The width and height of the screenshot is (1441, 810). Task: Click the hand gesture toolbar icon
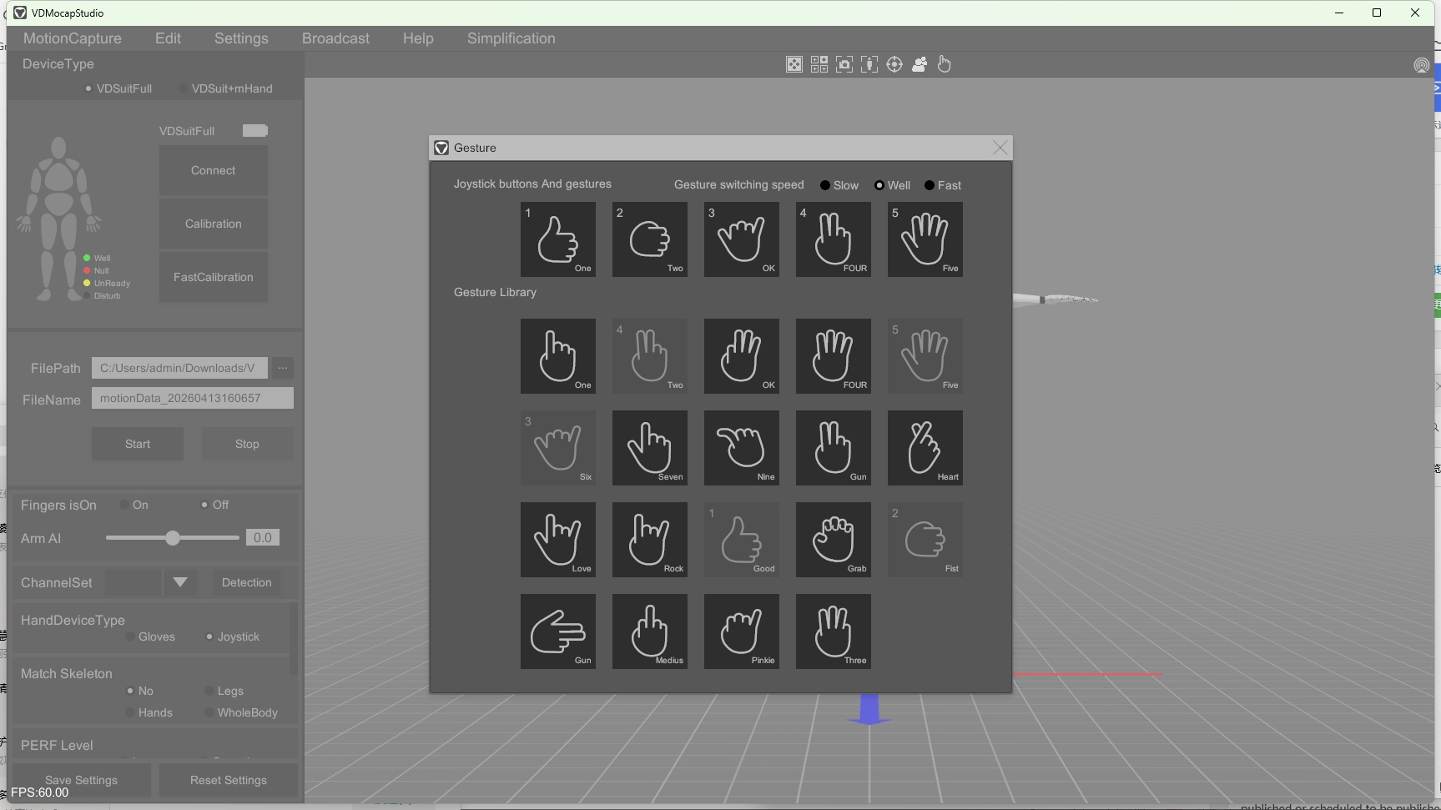pyautogui.click(x=944, y=64)
